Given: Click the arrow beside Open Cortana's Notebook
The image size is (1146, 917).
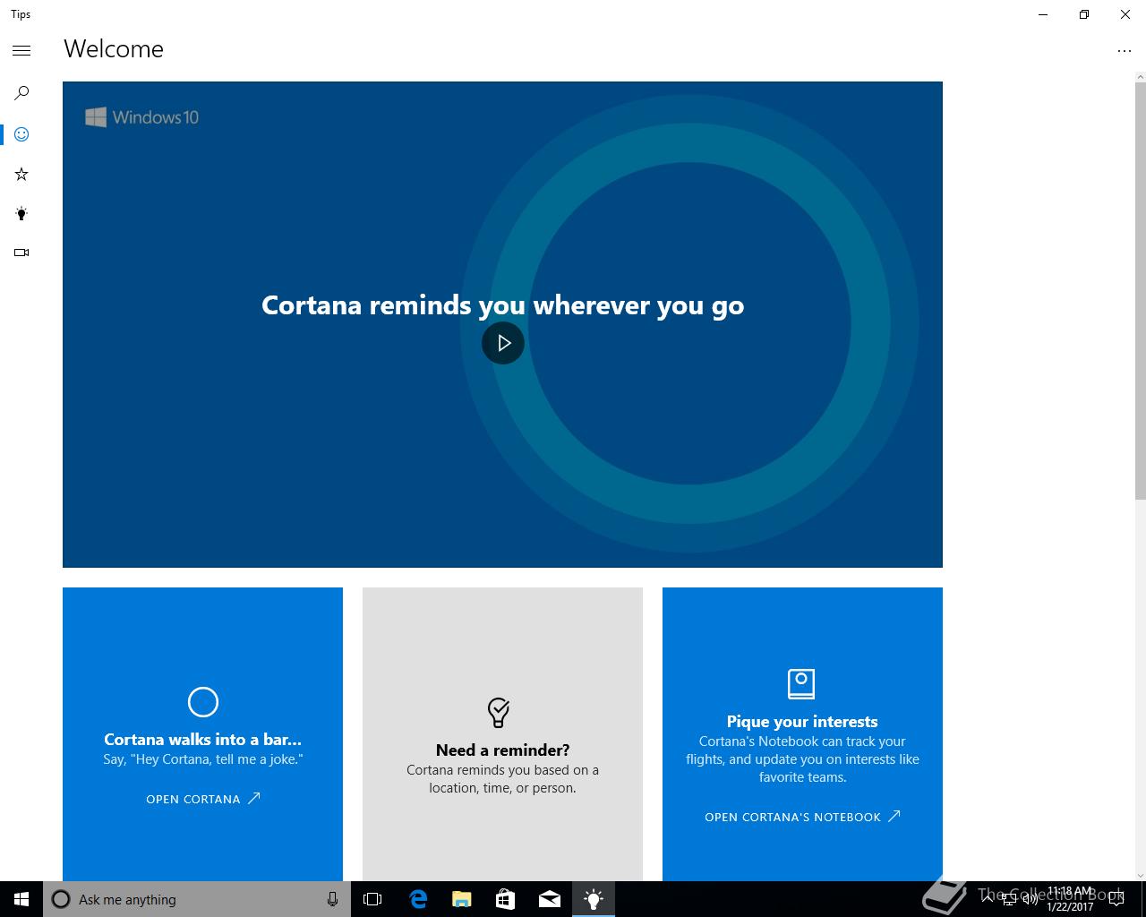Looking at the screenshot, I should coord(894,816).
